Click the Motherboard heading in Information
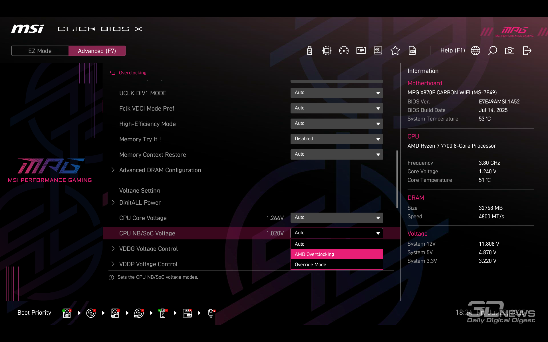Image resolution: width=548 pixels, height=342 pixels. (x=425, y=83)
